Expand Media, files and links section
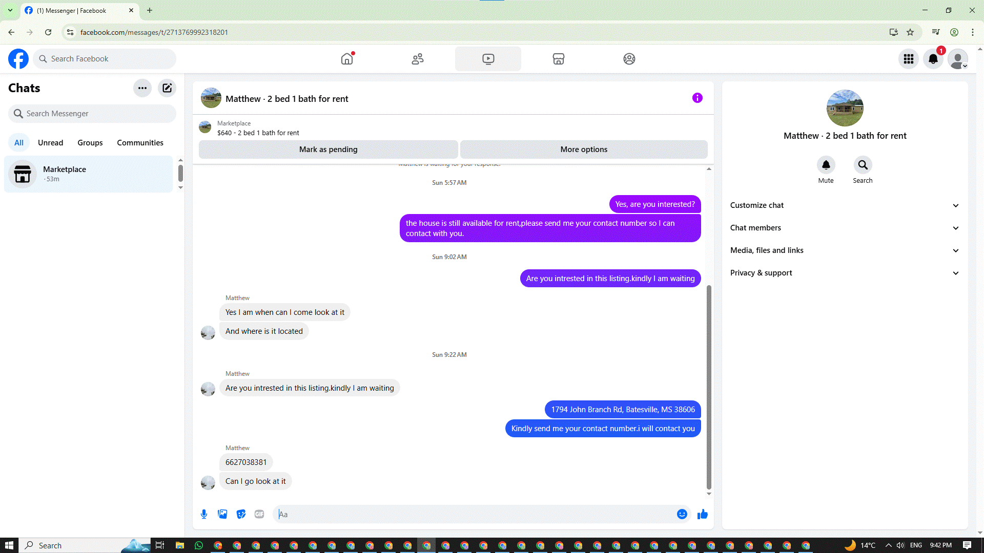Screen dimensions: 984x553 845,250
